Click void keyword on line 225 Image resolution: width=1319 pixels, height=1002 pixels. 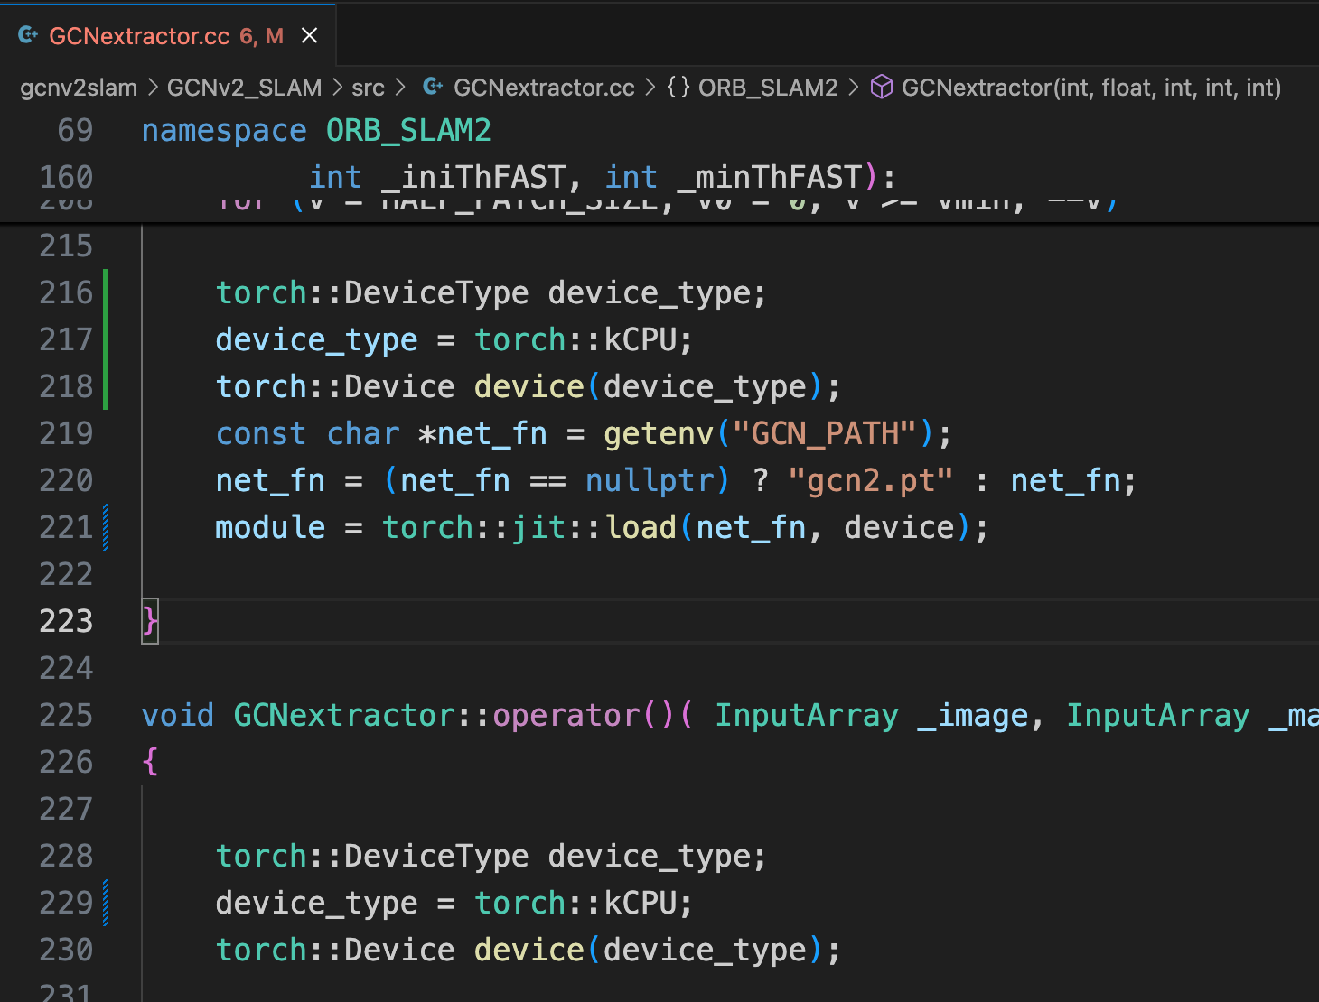point(178,715)
